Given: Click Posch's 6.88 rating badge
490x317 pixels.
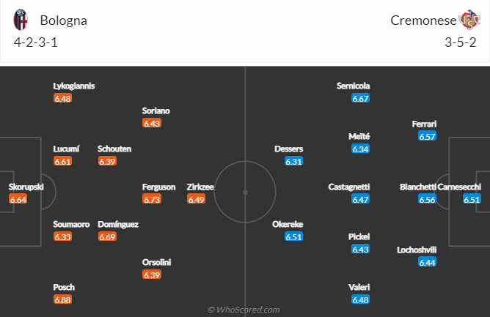Looking at the screenshot, I should (63, 299).
